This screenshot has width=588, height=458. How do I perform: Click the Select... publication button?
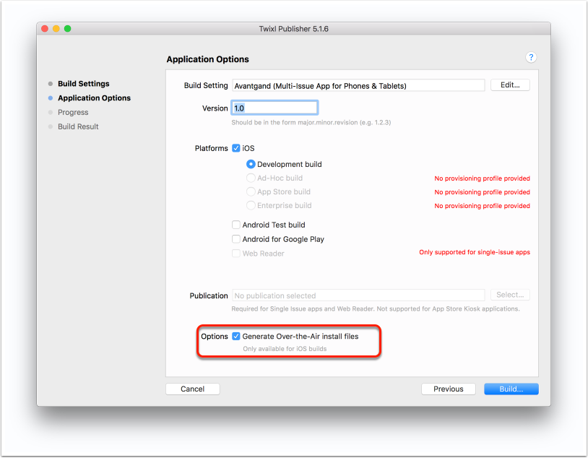pos(510,295)
